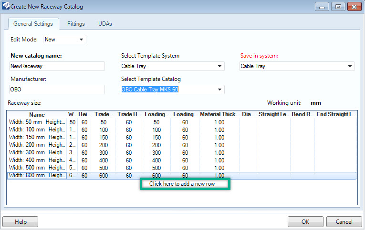The height and width of the screenshot is (230, 365).
Task: Click the Name column header
Action: click(x=37, y=115)
